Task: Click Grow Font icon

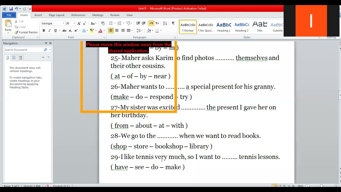Action: (79, 23)
